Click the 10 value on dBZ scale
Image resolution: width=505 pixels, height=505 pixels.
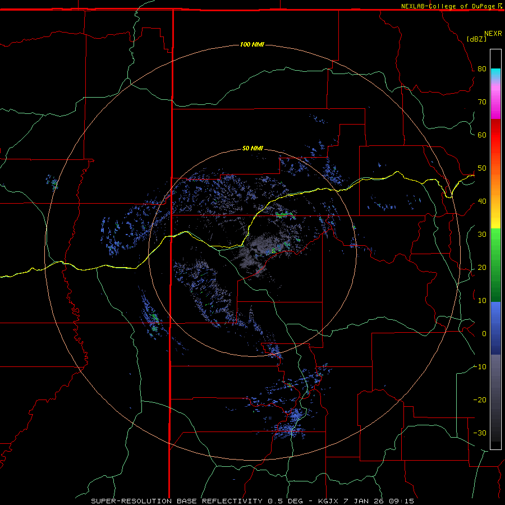pyautogui.click(x=482, y=301)
